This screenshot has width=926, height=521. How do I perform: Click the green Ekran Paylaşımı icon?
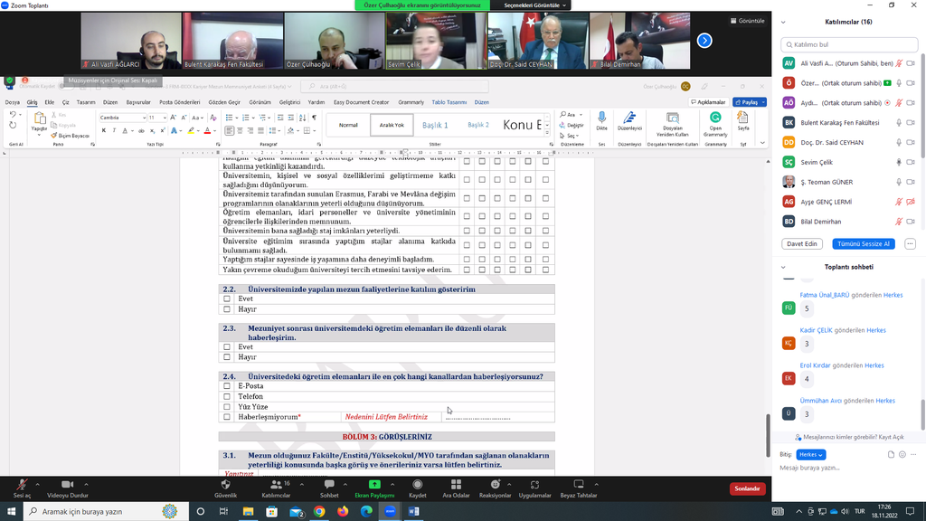click(373, 486)
